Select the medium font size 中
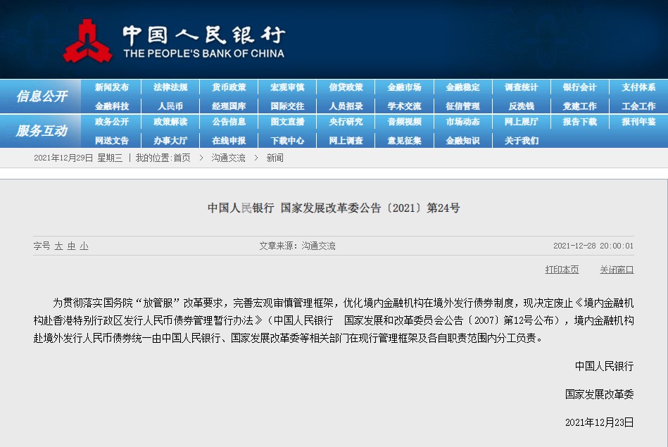Screen dimensions: 668x447 point(71,246)
